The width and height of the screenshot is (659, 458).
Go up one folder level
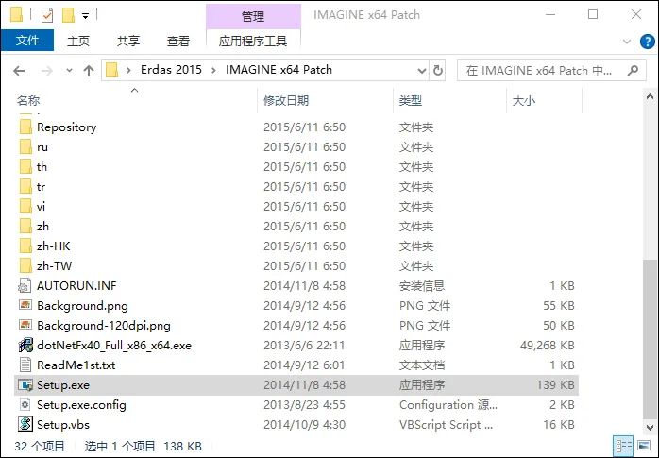[x=88, y=71]
